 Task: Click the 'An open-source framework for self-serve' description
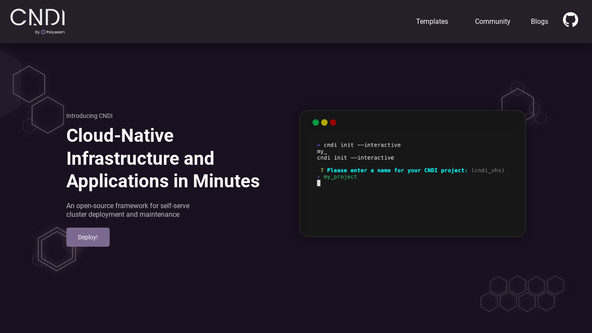128,210
